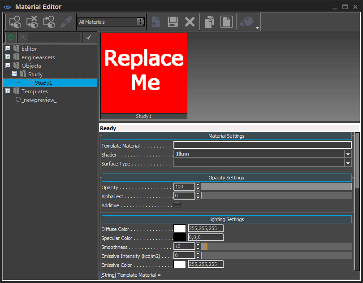Click Reset Material on Selection icon
Viewport: 363px width, 283px height.
[32, 22]
